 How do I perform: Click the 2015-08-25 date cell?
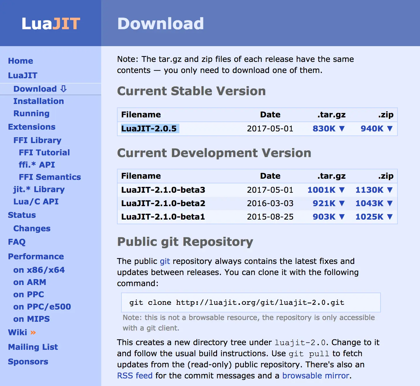(x=270, y=217)
